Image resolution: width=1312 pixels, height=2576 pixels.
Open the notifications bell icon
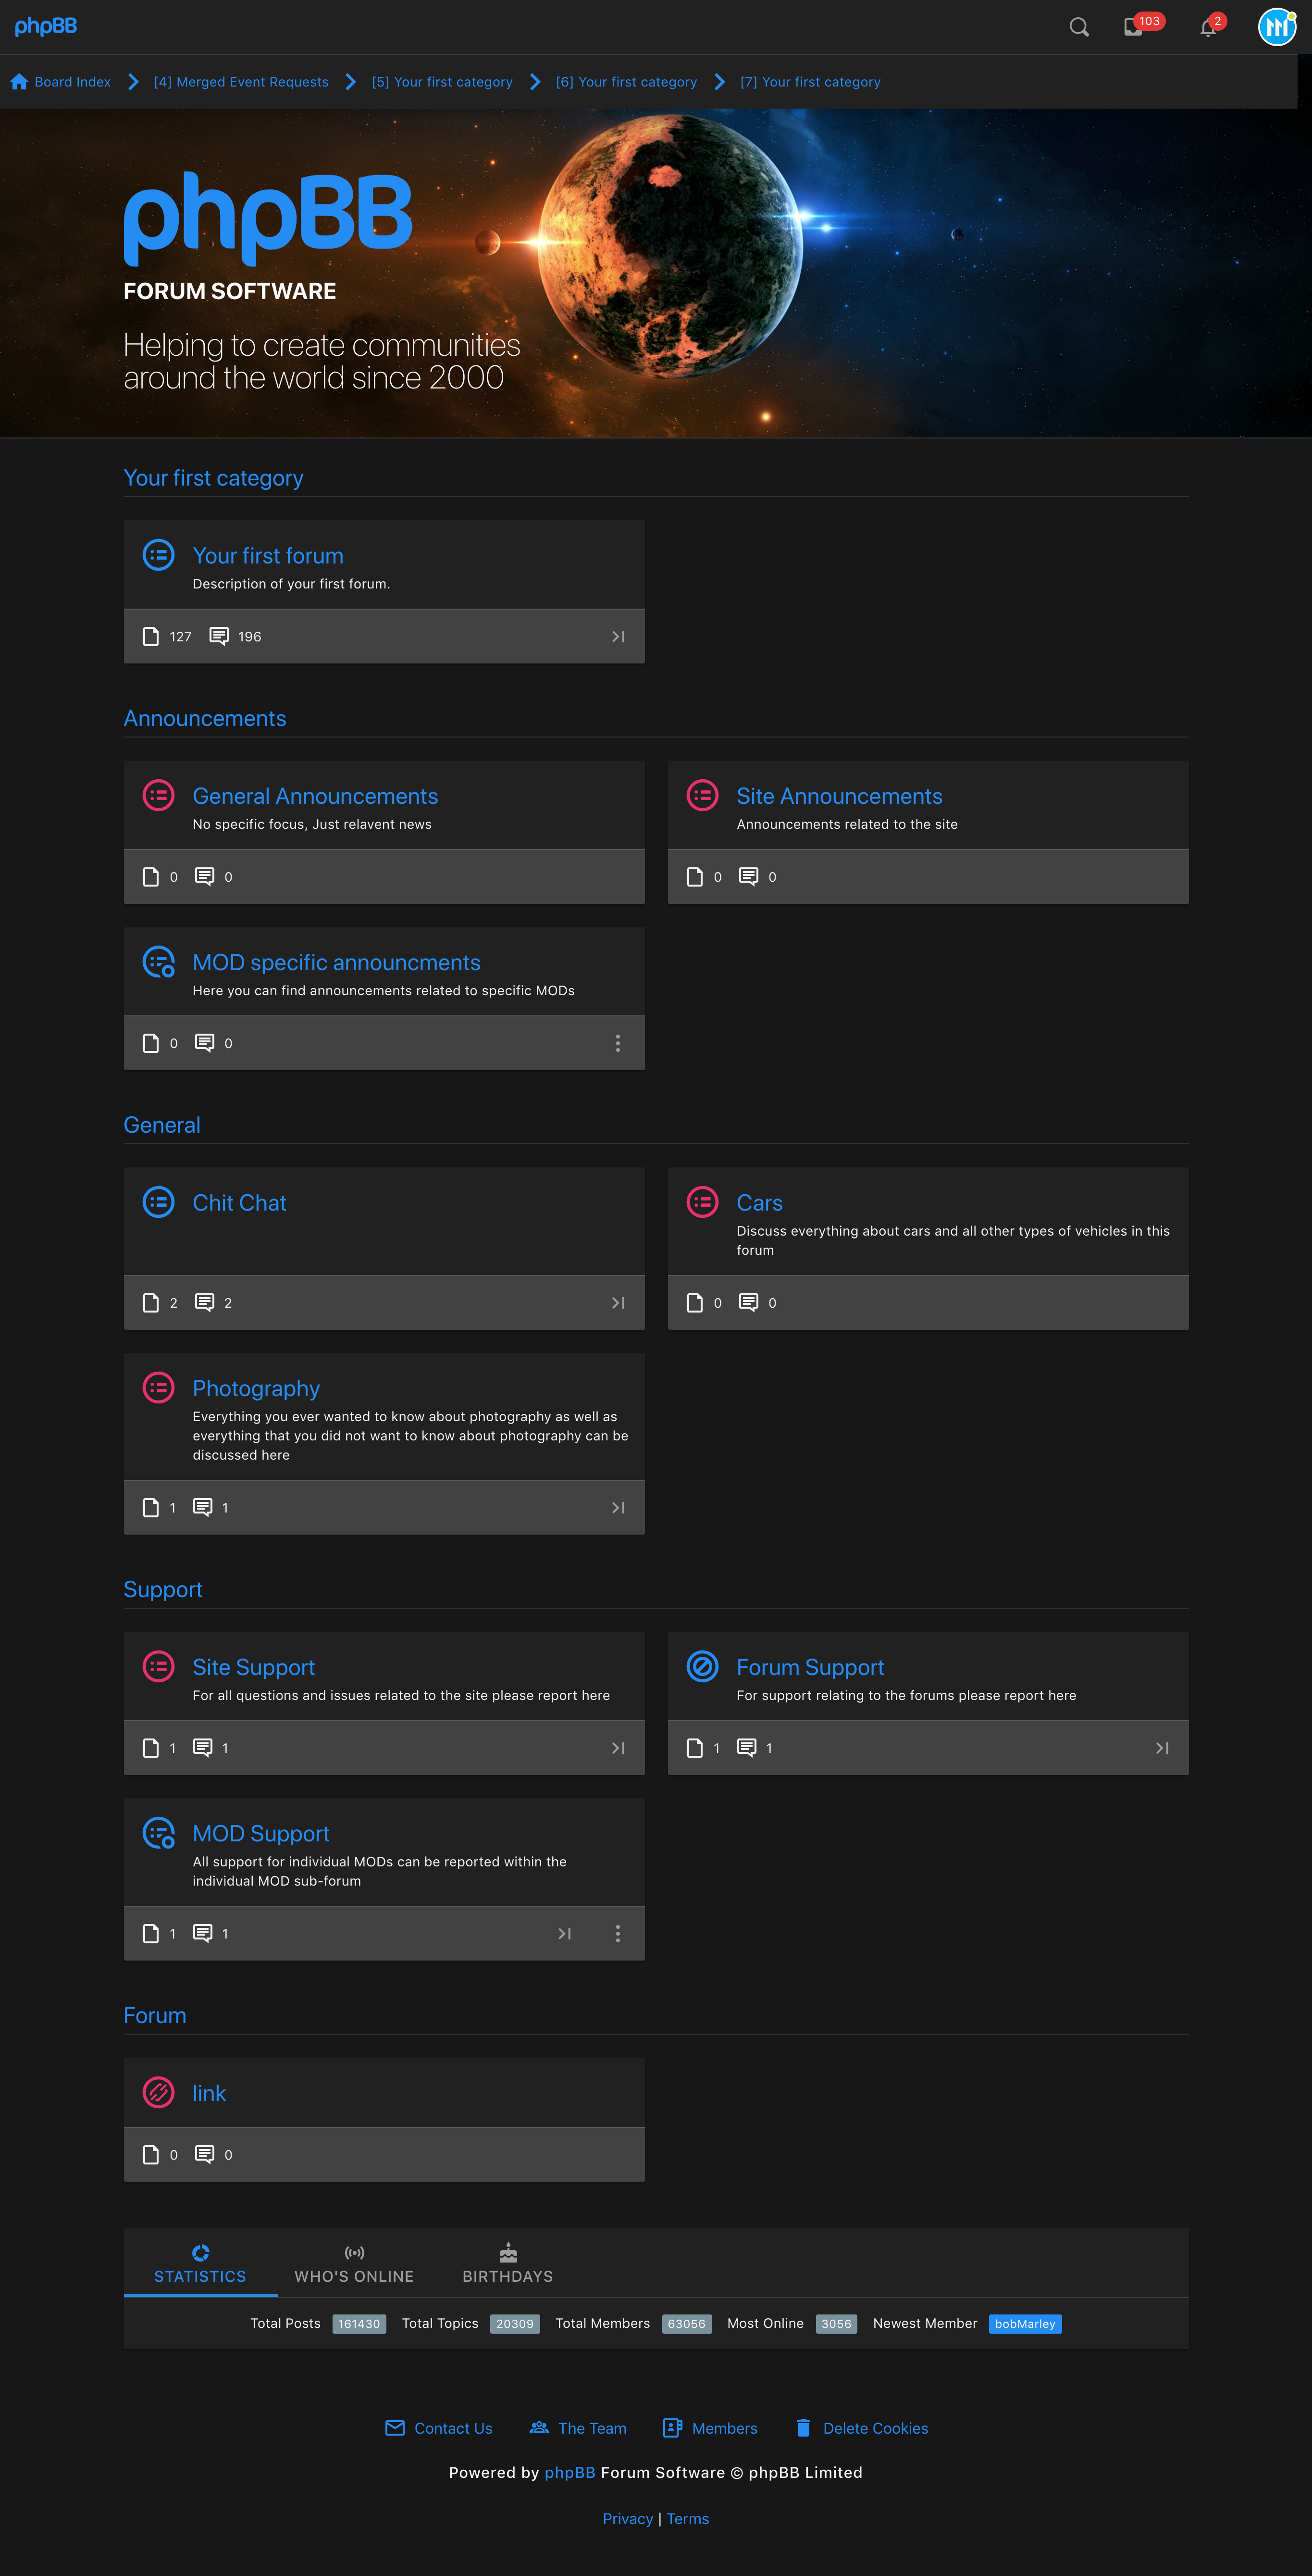[x=1208, y=27]
